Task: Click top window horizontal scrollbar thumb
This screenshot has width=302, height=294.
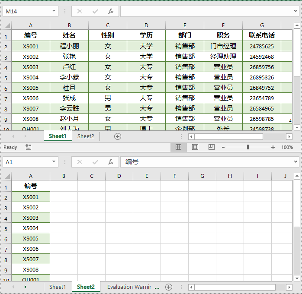Action: click(x=229, y=136)
